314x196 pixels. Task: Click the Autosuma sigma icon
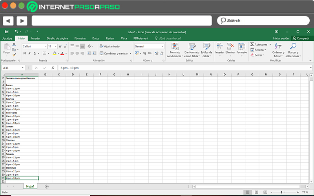pos(252,44)
